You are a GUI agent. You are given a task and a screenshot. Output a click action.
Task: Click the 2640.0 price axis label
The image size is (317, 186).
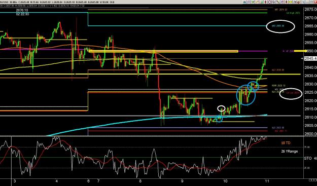(310, 67)
